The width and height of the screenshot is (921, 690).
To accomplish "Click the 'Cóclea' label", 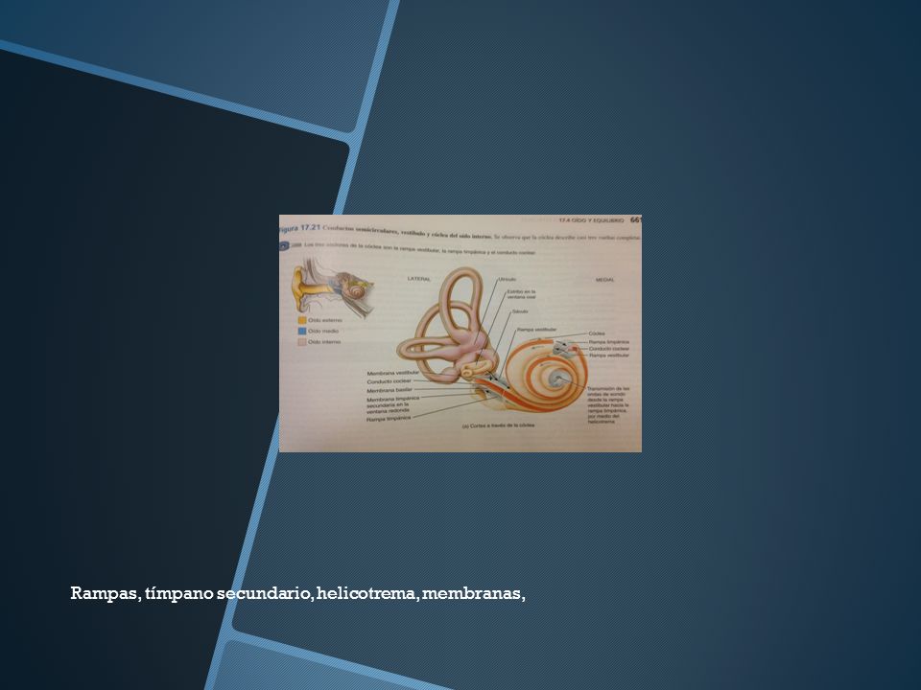I will click(x=596, y=333).
